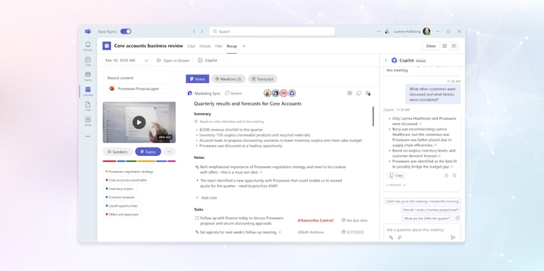This screenshot has width=544, height=271.
Task: Go forward with the right navigation arrow
Action: coord(202,32)
